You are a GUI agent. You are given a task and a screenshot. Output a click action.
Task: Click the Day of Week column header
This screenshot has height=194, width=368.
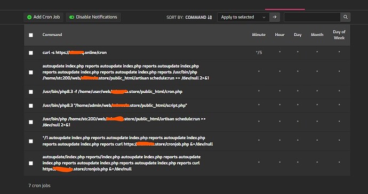[x=339, y=35]
